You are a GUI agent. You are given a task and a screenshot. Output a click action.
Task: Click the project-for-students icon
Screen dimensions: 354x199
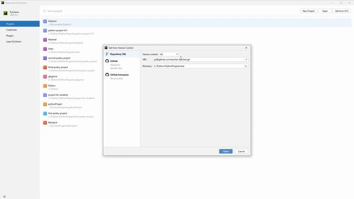45,95
